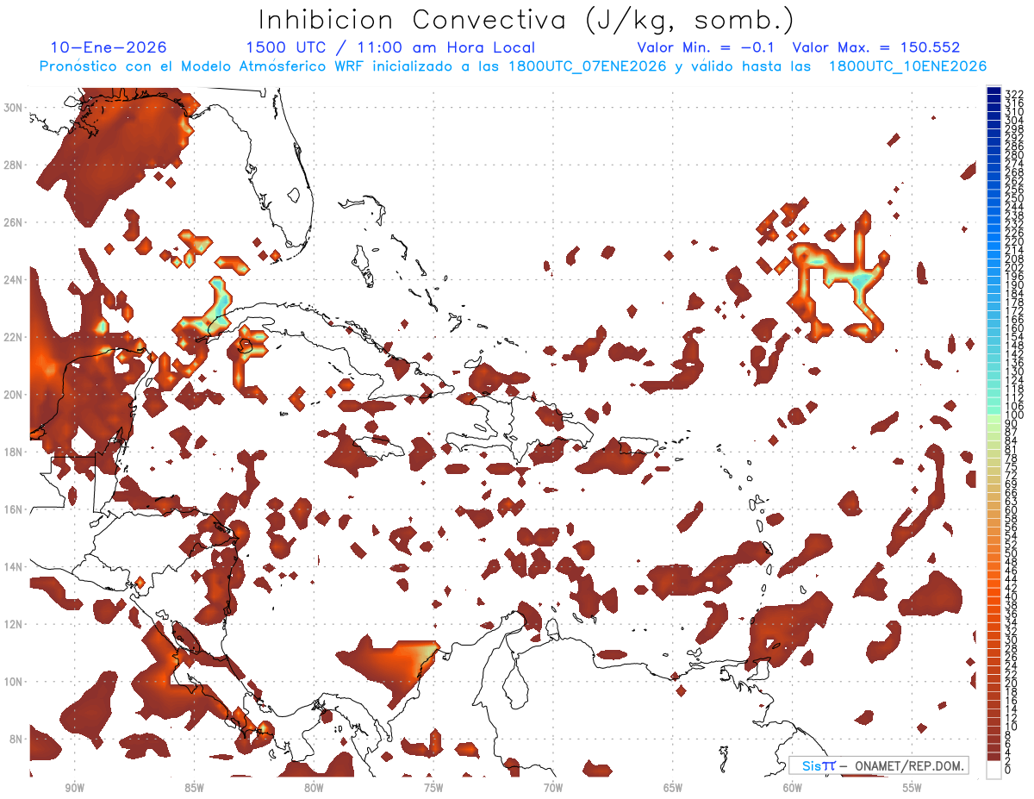Click the "20N" latitude label

point(14,395)
